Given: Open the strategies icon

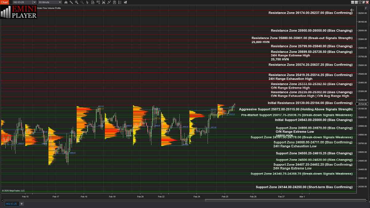Looking at the screenshot, I should 114,2.
